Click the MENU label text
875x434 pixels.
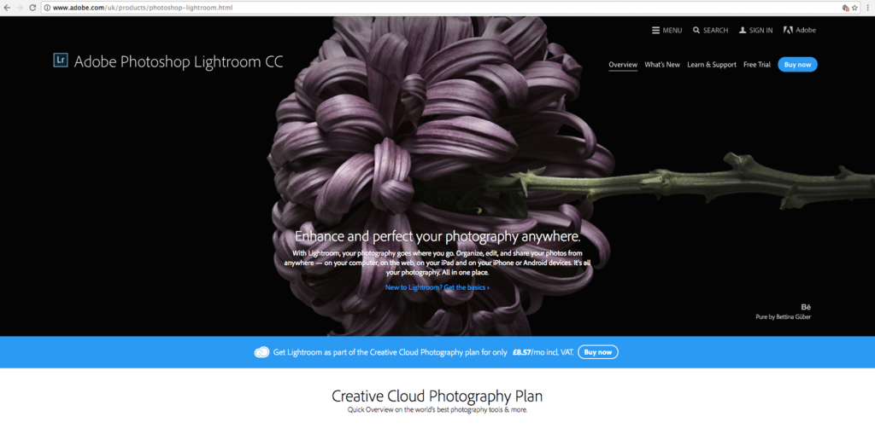click(672, 31)
